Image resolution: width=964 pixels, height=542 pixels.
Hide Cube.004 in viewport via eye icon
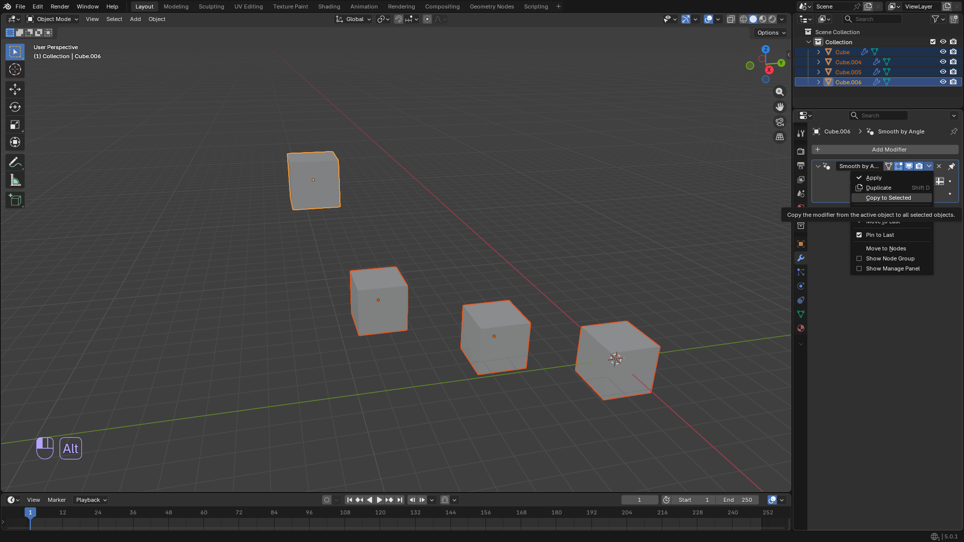(943, 62)
